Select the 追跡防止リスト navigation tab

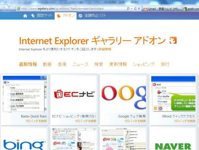click(92, 15)
